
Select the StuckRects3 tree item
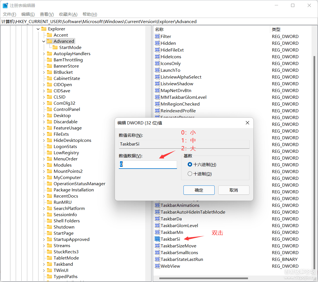point(66,252)
